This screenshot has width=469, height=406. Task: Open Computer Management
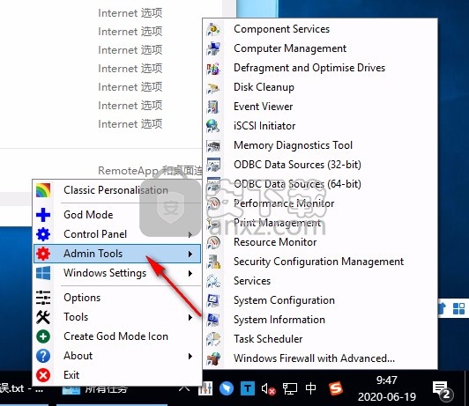(x=320, y=48)
